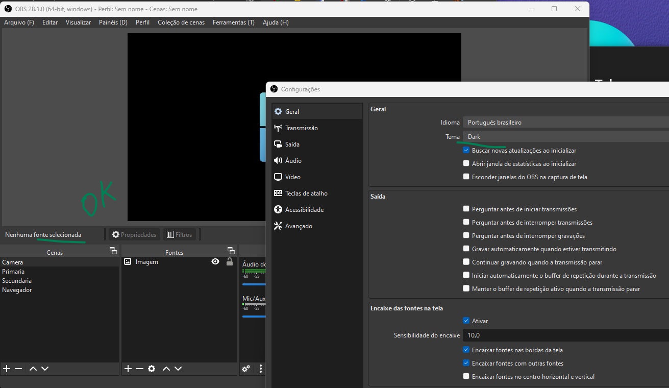Click the Propriedades button
This screenshot has width=669, height=388.
[x=134, y=234]
